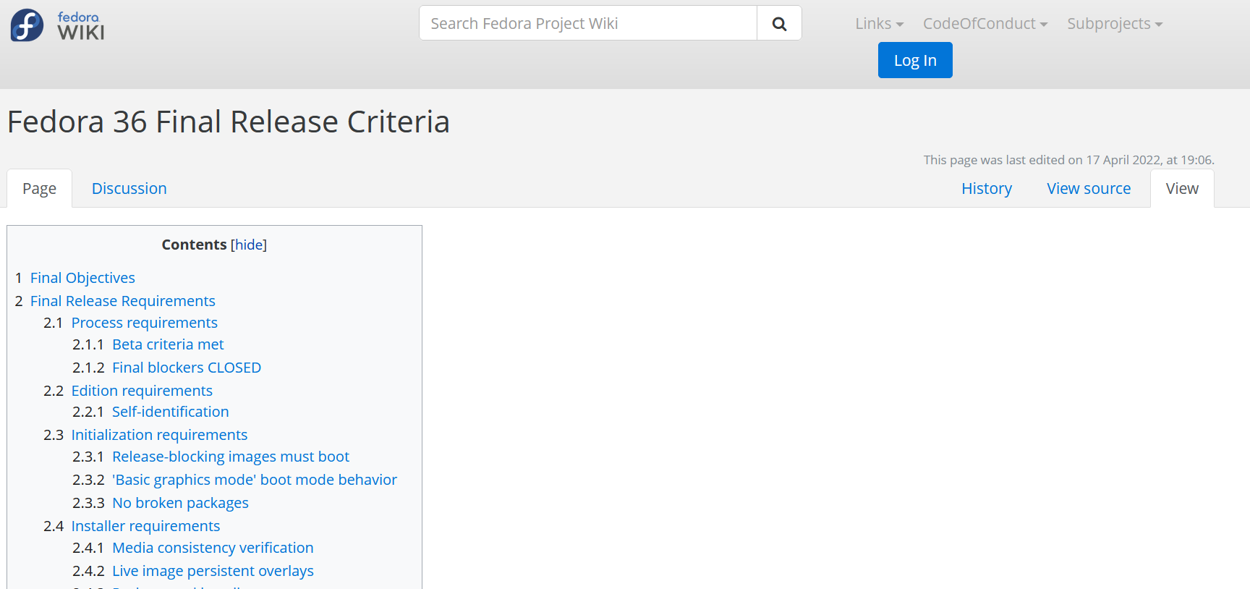This screenshot has width=1250, height=589.
Task: Open the History tab
Action: coord(987,189)
